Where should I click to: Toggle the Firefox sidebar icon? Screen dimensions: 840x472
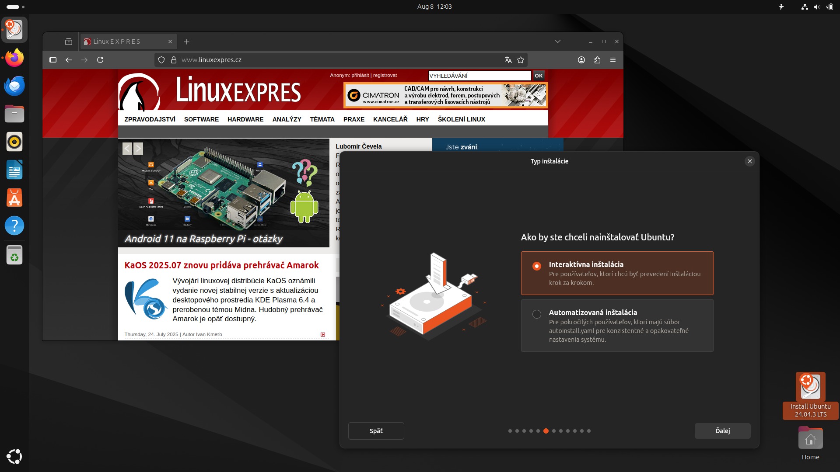point(53,60)
